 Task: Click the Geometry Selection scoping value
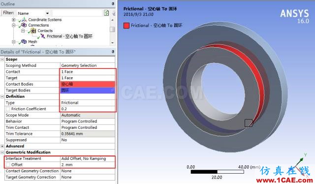pyautogui.click(x=88, y=65)
